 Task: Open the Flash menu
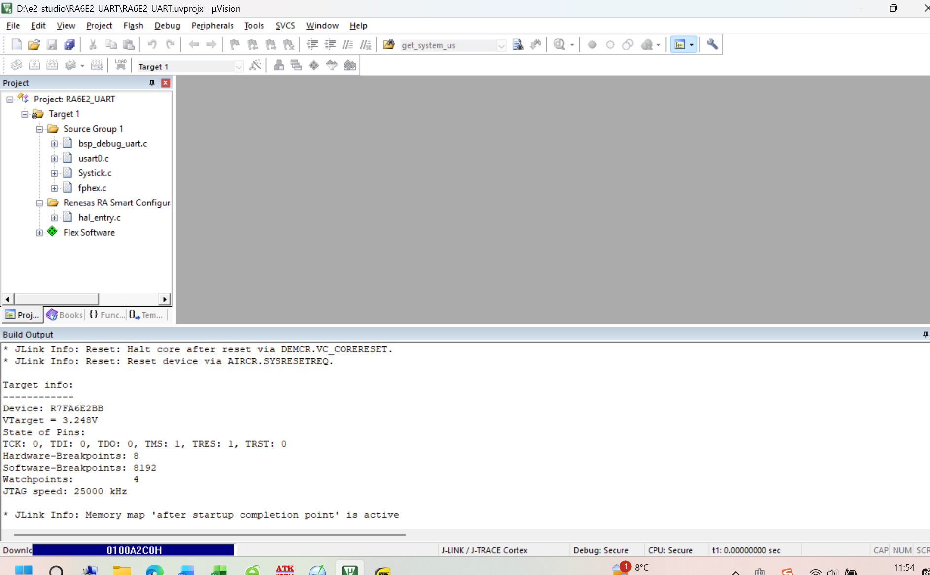133,26
